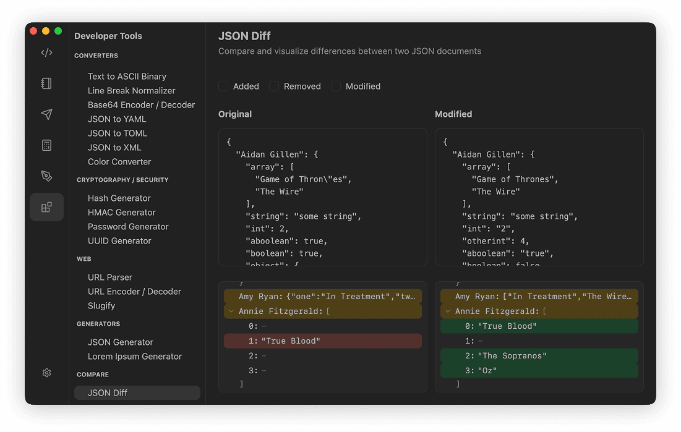Open the calculator icon in sidebar
This screenshot has width=681, height=432.
pos(46,145)
